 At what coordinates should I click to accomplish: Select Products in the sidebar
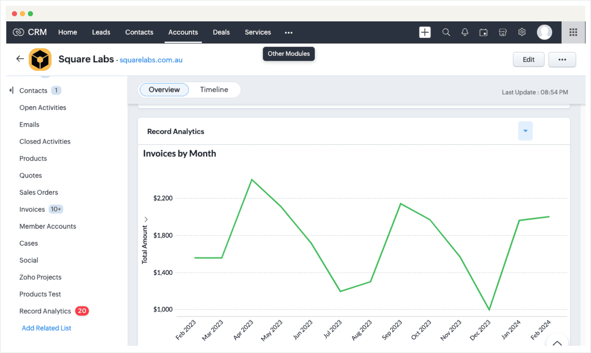click(33, 159)
